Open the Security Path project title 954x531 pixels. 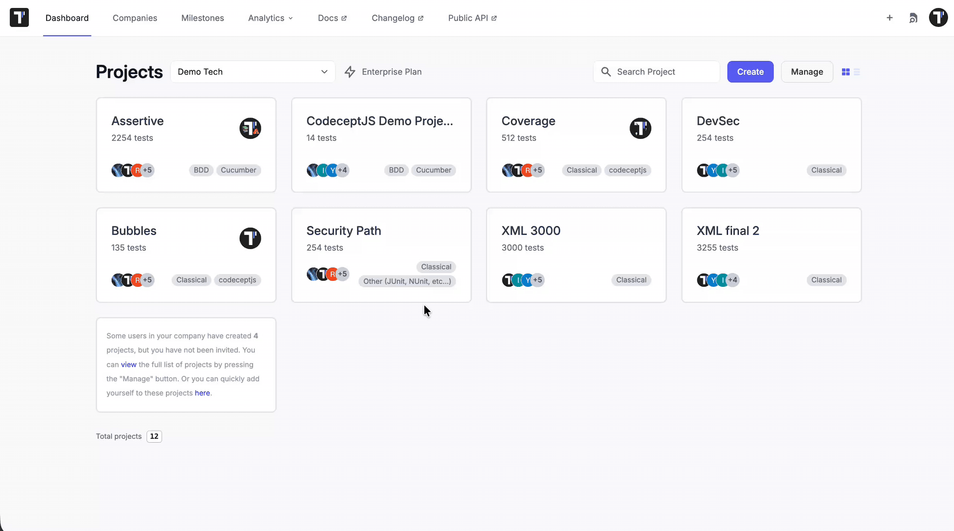click(344, 231)
